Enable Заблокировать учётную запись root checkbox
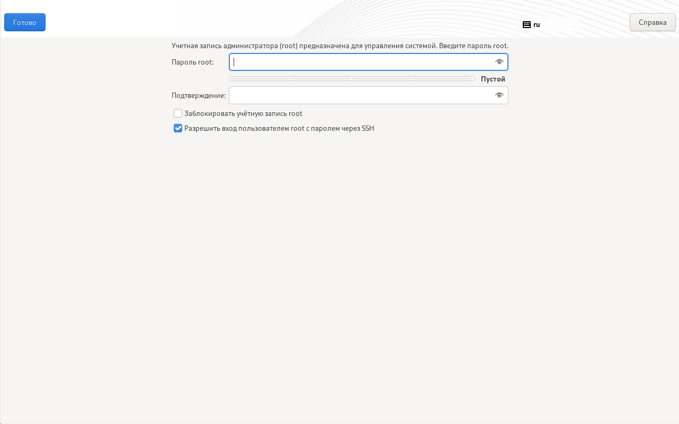Viewport: 679px width, 424px height. point(178,113)
